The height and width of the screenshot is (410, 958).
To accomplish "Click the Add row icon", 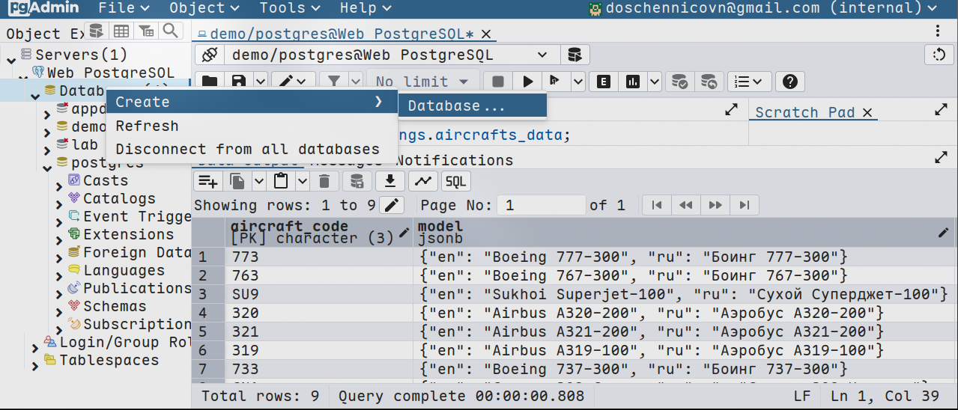I will click(x=207, y=181).
